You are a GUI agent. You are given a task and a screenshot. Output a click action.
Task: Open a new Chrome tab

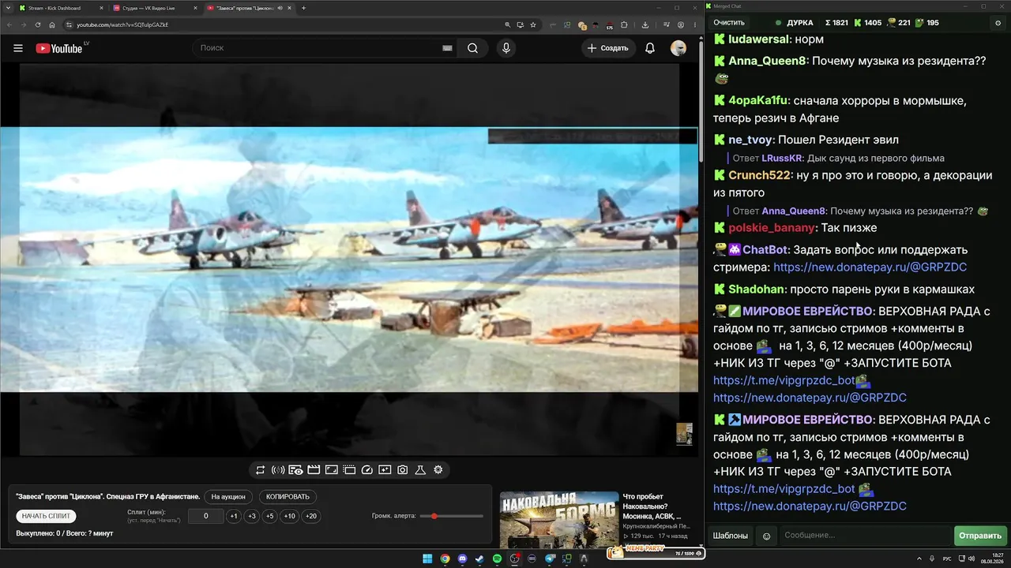[x=304, y=8]
